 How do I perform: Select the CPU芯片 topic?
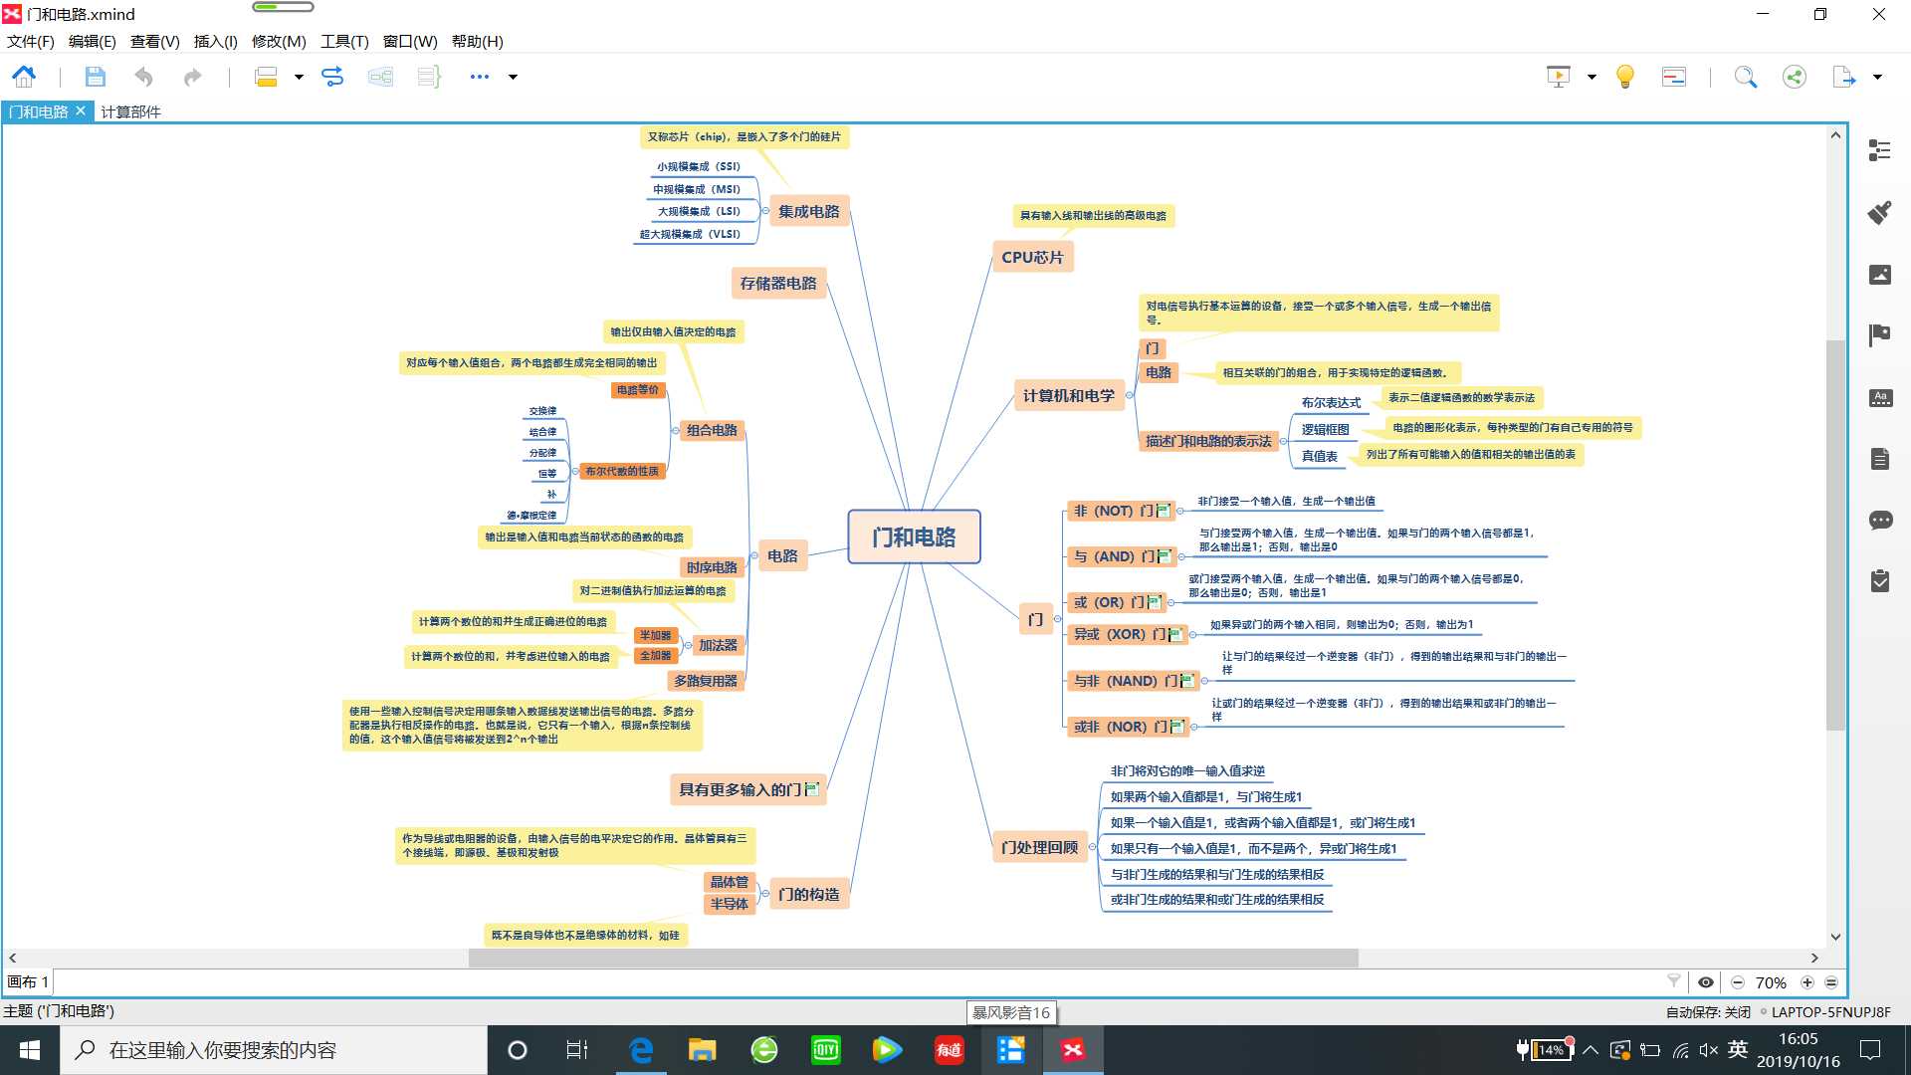pos(1032,257)
